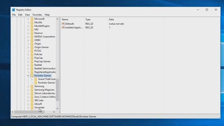224x126 pixels.
Task: Click the Realtek folder icon
Action: pyautogui.click(x=32, y=65)
